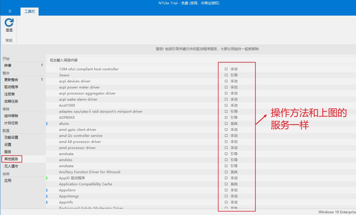Viewport: 356px width, 215px height.
Task: Click the startup icon for Application Compatibility Cache
Action: pyautogui.click(x=226, y=184)
